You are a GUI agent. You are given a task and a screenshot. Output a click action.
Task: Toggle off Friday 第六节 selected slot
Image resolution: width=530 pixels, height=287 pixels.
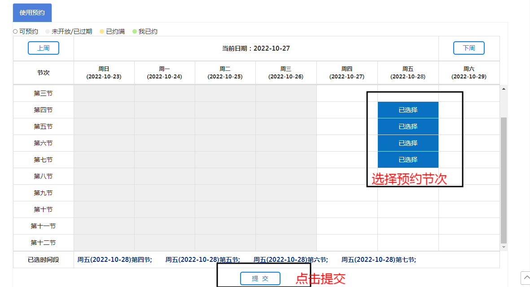click(407, 143)
